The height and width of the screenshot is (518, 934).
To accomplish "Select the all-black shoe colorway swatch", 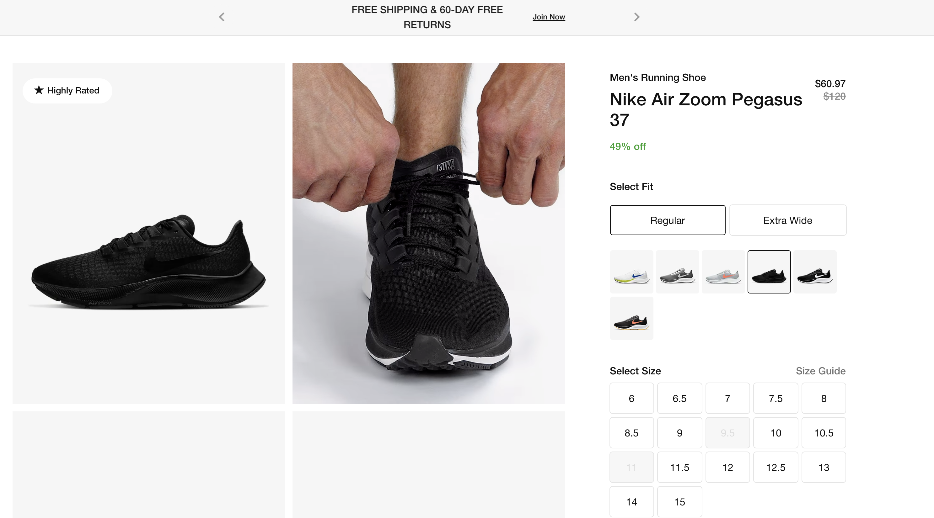I will (769, 272).
